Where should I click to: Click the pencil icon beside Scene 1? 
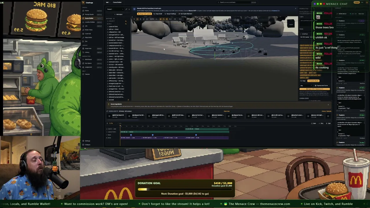[126, 9]
